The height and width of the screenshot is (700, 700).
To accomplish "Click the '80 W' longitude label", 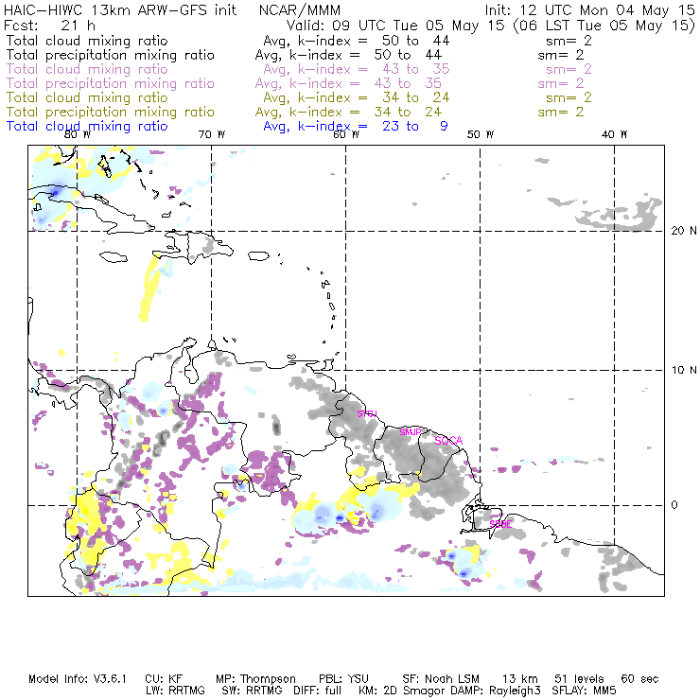I will [x=78, y=134].
